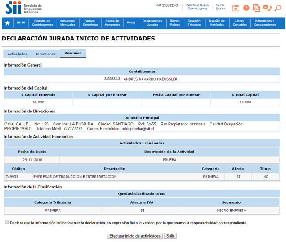
Task: Switch to the Actividades tab
Action: click(x=17, y=54)
